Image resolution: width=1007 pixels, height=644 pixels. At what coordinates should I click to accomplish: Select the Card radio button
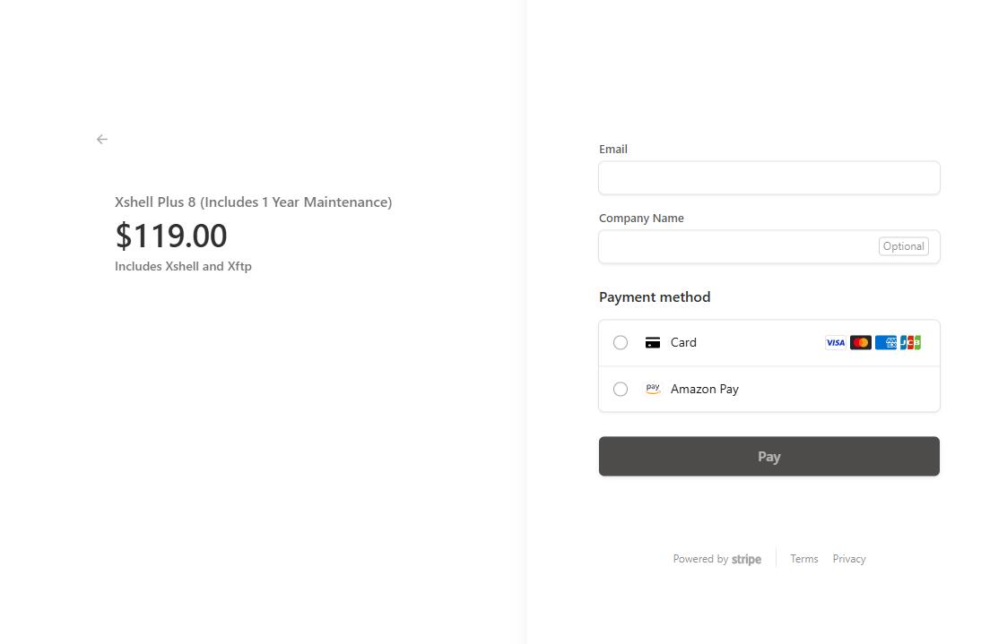click(x=621, y=342)
